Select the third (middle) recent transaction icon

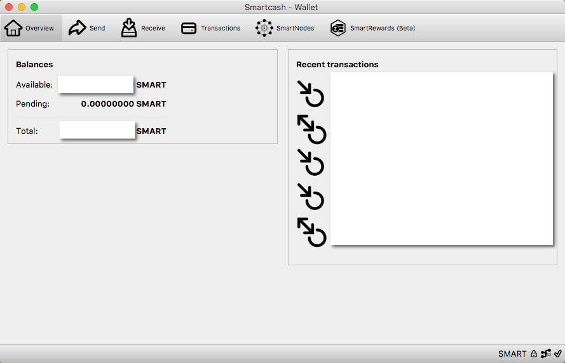[311, 162]
